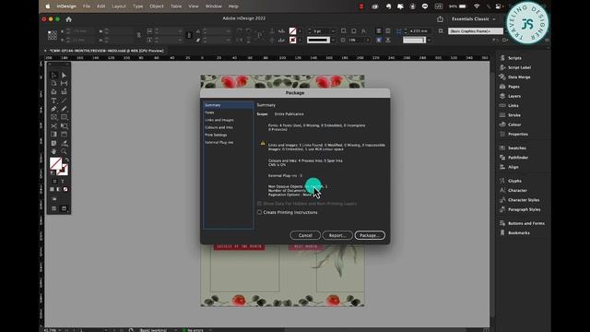590x332 pixels.
Task: Toggle the constrain proportions chain icon
Action: 139,35
